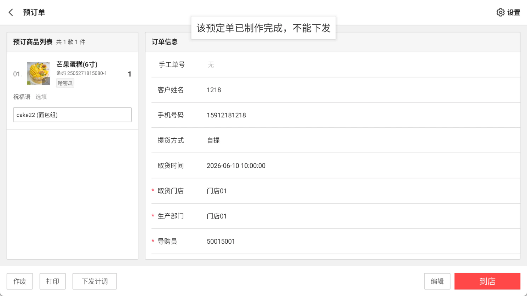527x296 pixels.
Task: Click the 下发计调 dispatch button
Action: tap(94, 281)
